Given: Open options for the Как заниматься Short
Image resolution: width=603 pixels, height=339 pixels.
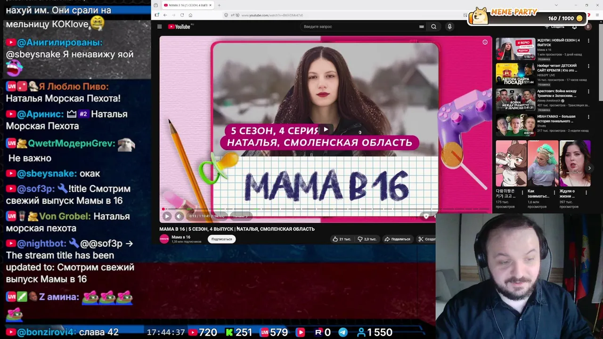Looking at the screenshot, I should point(554,193).
